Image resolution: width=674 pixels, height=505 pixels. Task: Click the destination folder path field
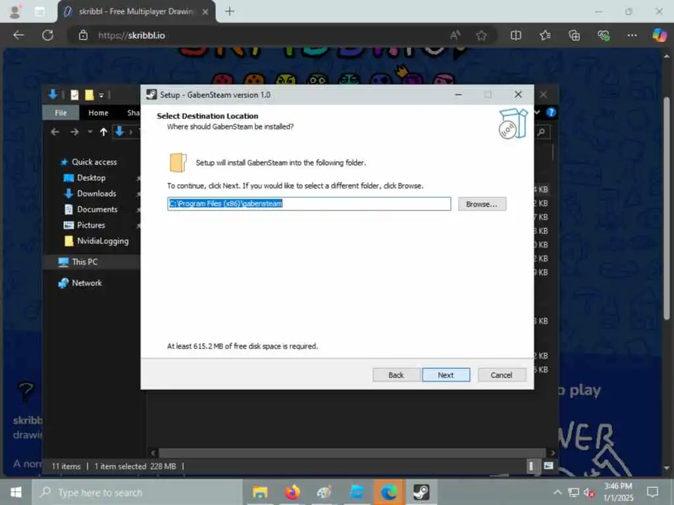309,204
